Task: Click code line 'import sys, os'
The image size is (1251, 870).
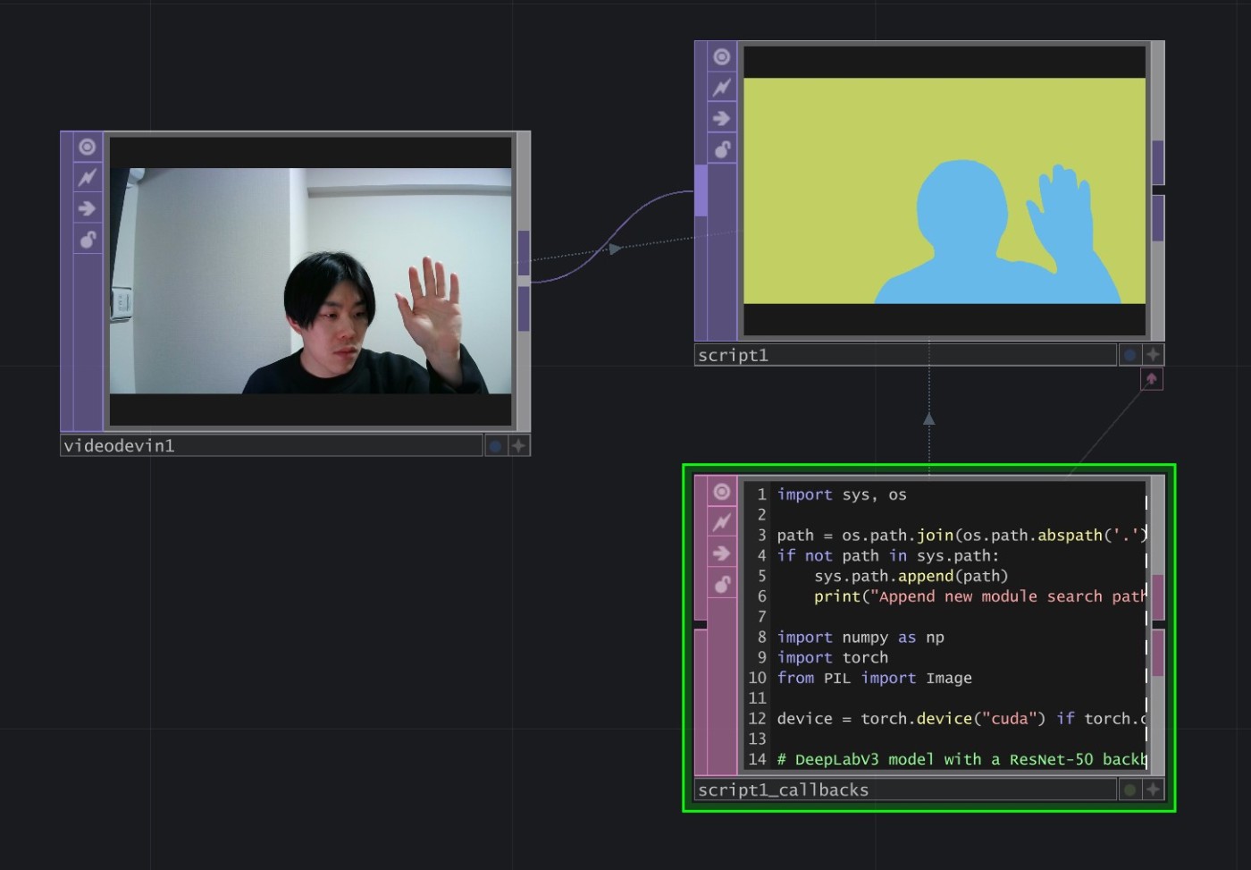Action: pyautogui.click(x=842, y=494)
